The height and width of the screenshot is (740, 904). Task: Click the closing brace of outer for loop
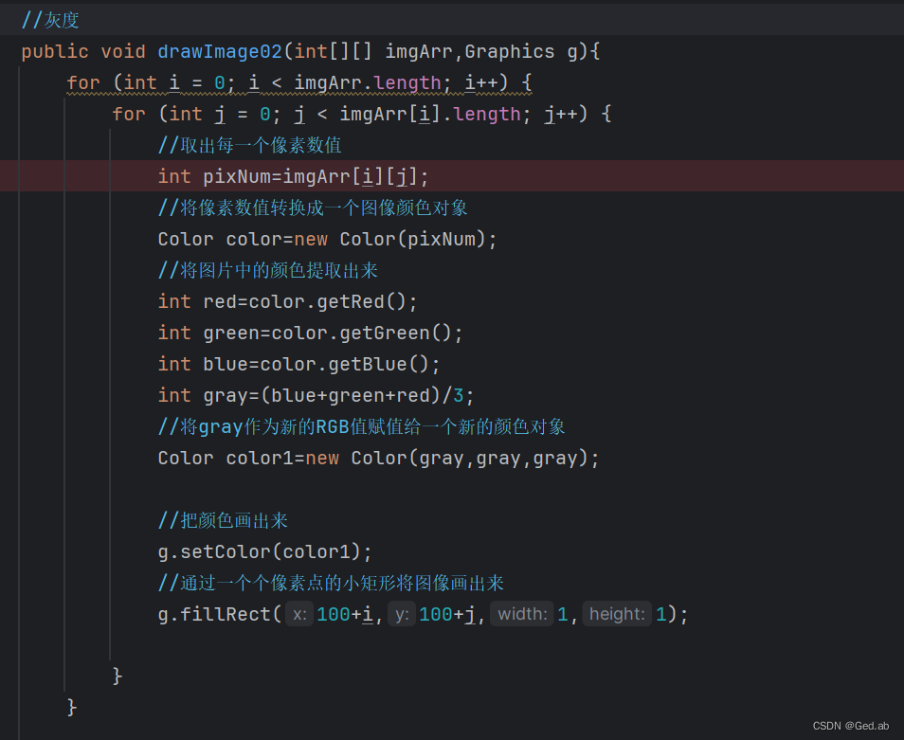coord(71,707)
